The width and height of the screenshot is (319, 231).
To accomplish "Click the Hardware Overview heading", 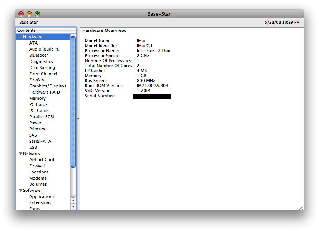I will [x=104, y=30].
